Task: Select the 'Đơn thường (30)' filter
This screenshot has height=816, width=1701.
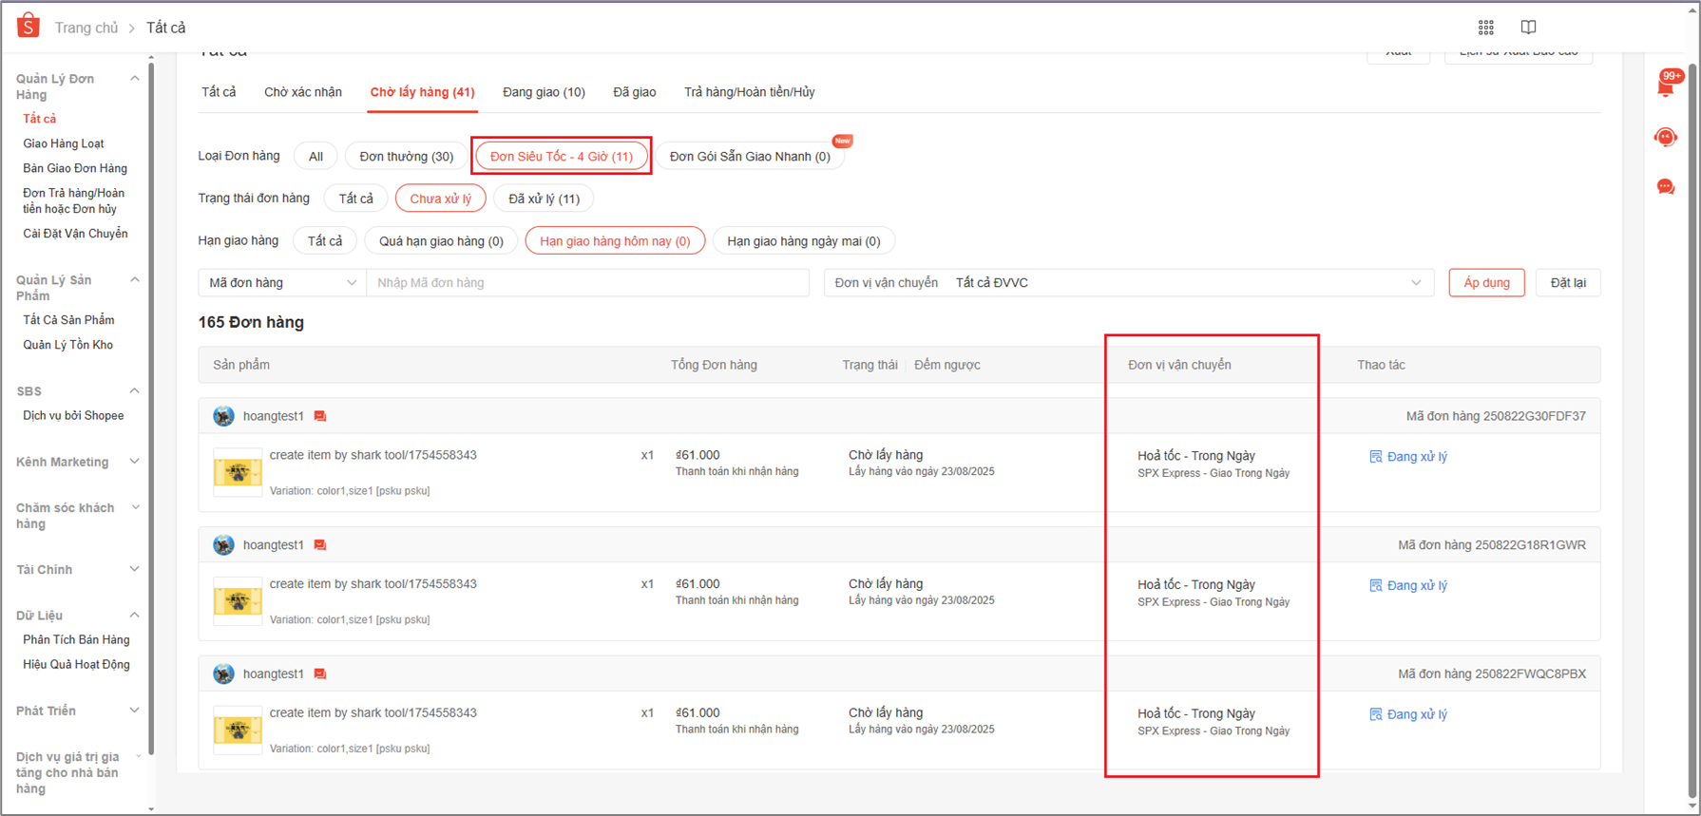Action: click(406, 157)
